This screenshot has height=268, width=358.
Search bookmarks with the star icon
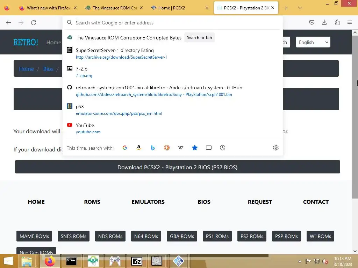(x=195, y=148)
